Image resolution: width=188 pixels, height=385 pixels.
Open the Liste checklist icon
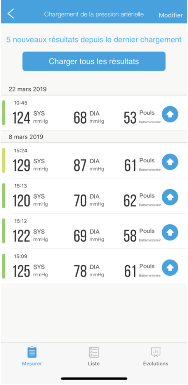[x=94, y=352]
